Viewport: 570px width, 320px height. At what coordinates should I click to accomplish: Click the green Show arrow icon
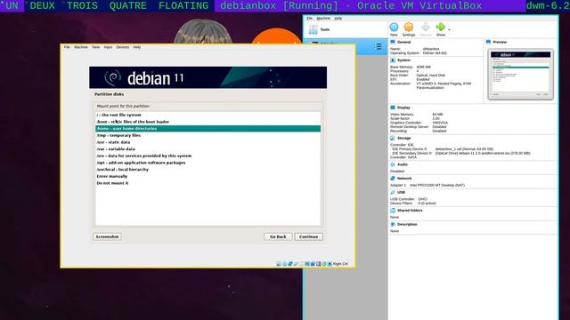click(440, 28)
